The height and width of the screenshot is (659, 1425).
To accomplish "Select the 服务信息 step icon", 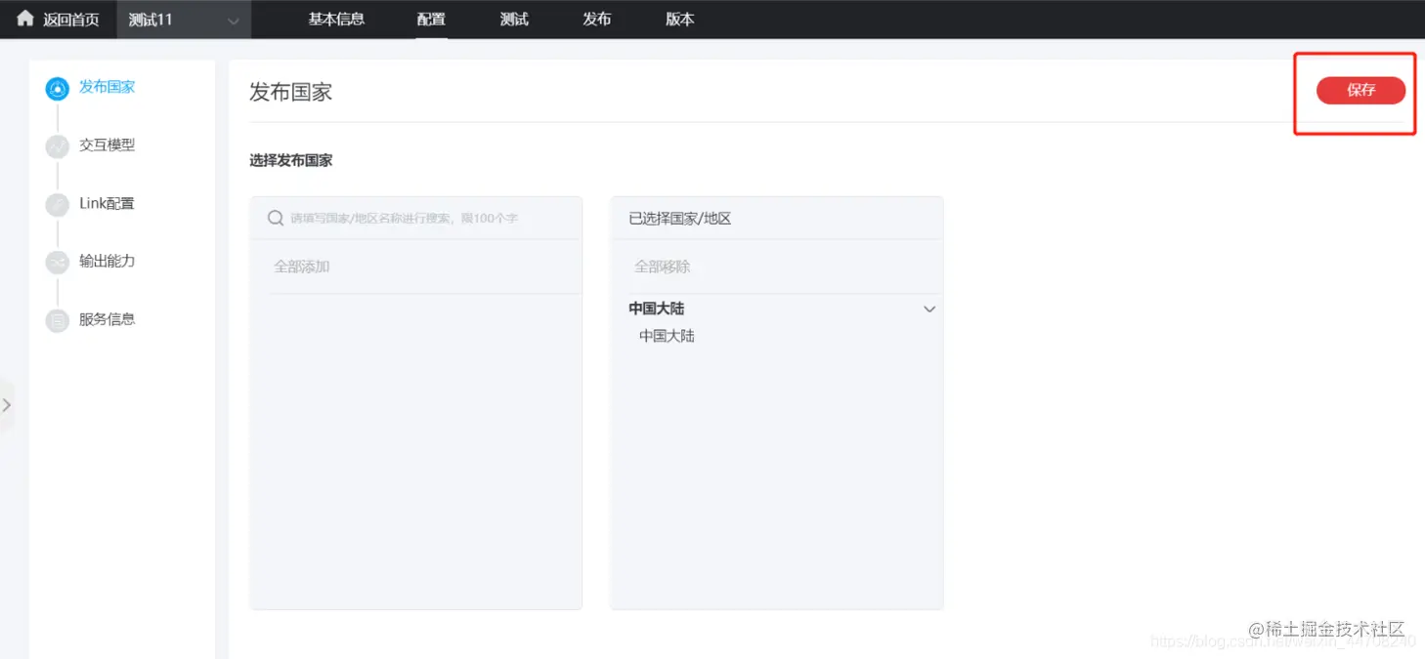I will 56,319.
